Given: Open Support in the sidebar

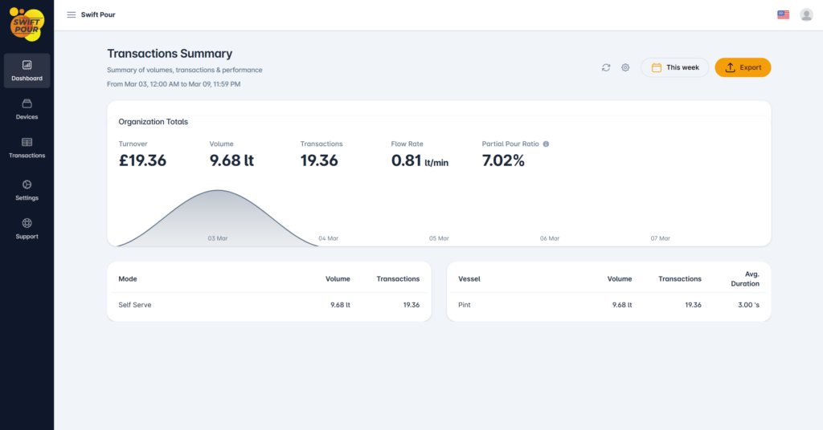Looking at the screenshot, I should 27,229.
